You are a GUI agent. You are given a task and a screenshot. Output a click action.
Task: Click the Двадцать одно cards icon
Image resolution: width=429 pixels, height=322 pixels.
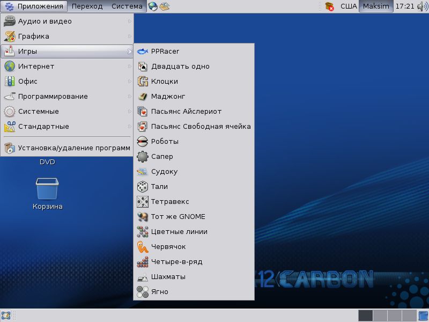point(142,66)
